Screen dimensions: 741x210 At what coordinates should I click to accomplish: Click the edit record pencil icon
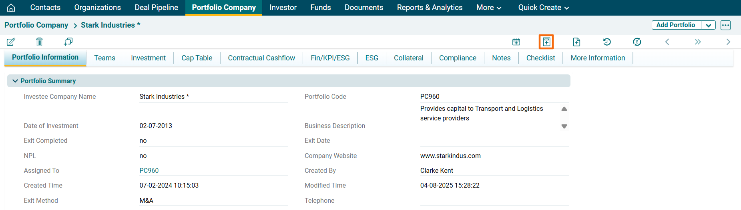click(x=11, y=42)
